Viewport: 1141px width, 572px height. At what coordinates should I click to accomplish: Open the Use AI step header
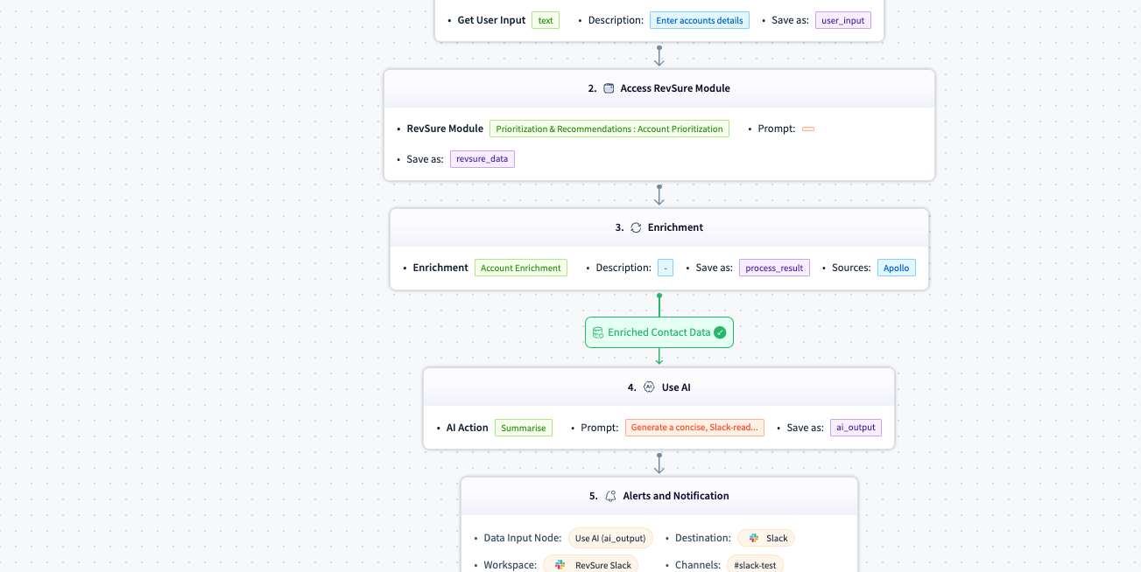(x=659, y=387)
